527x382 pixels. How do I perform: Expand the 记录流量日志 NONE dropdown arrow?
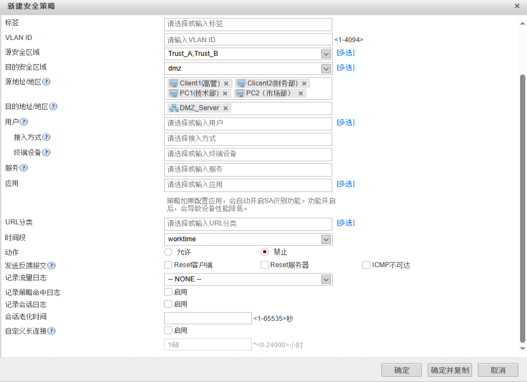[326, 279]
